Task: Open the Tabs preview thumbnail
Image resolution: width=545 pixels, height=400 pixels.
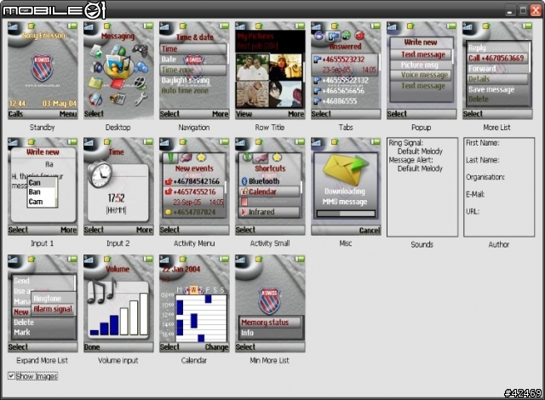Action: pyautogui.click(x=346, y=71)
